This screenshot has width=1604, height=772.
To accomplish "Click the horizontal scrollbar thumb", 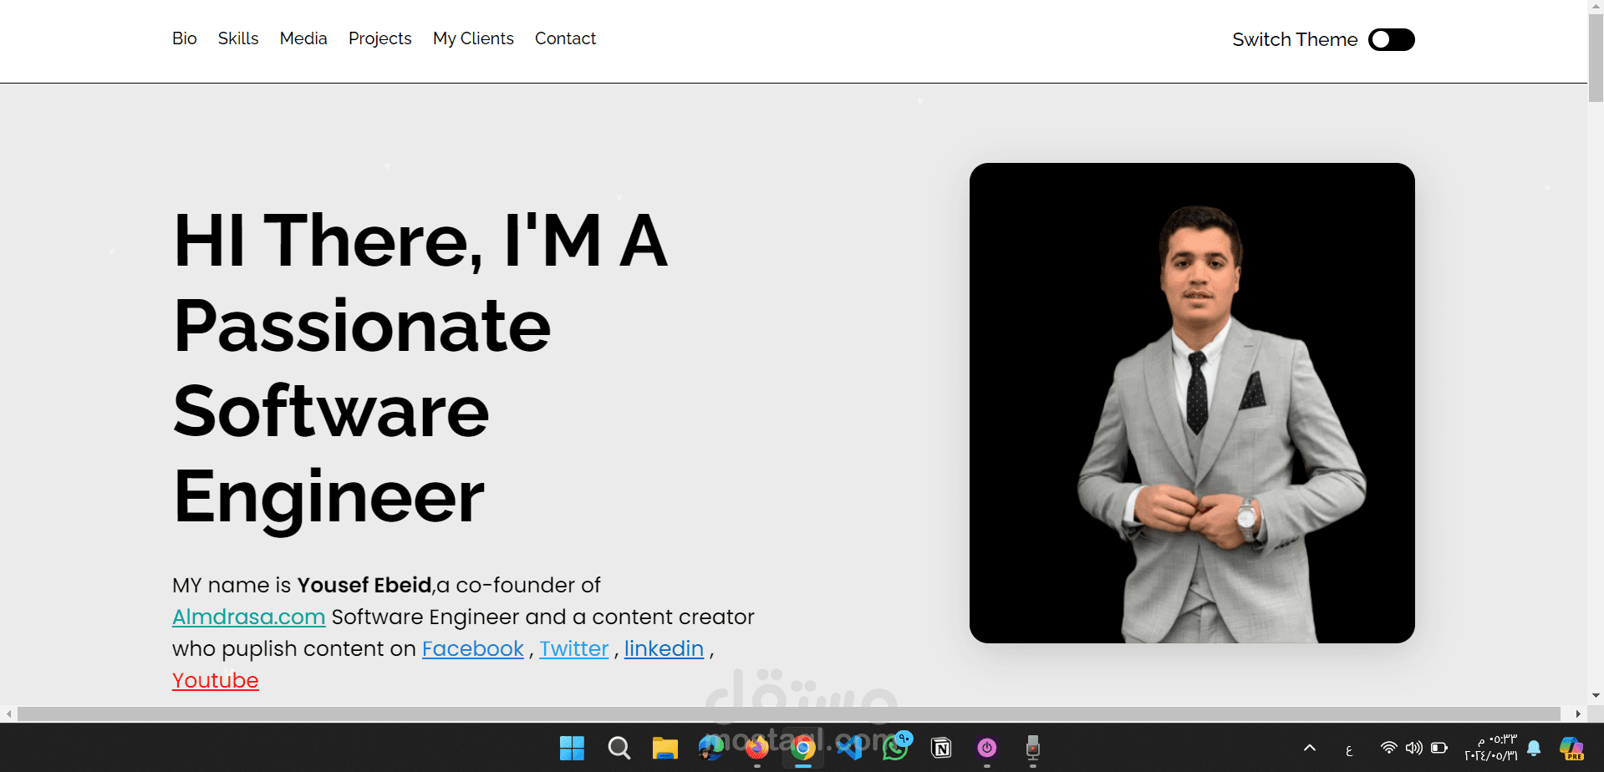I will tap(788, 714).
